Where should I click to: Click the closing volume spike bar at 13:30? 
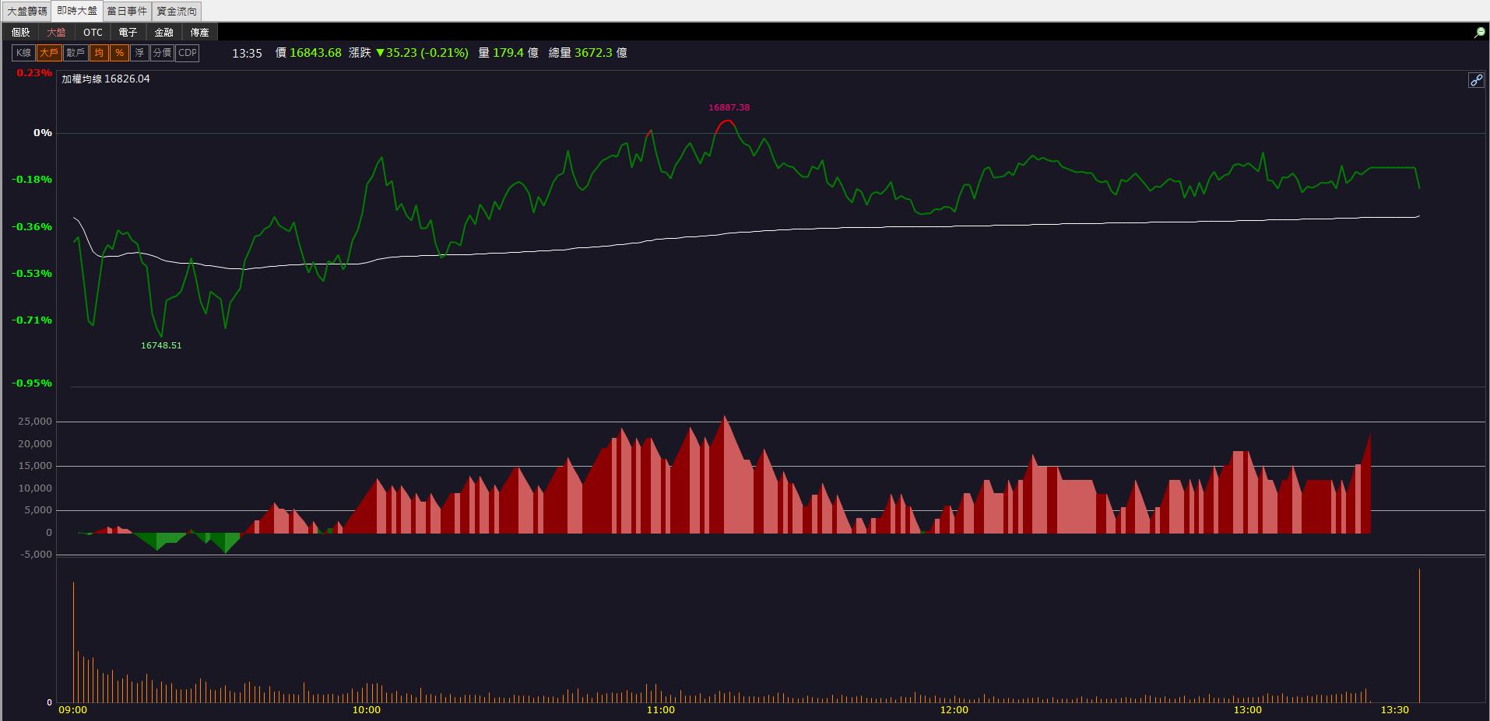click(x=1419, y=635)
